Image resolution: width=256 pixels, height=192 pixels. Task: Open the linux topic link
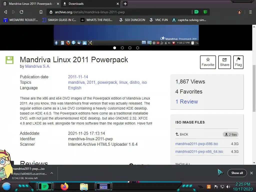(123, 82)
